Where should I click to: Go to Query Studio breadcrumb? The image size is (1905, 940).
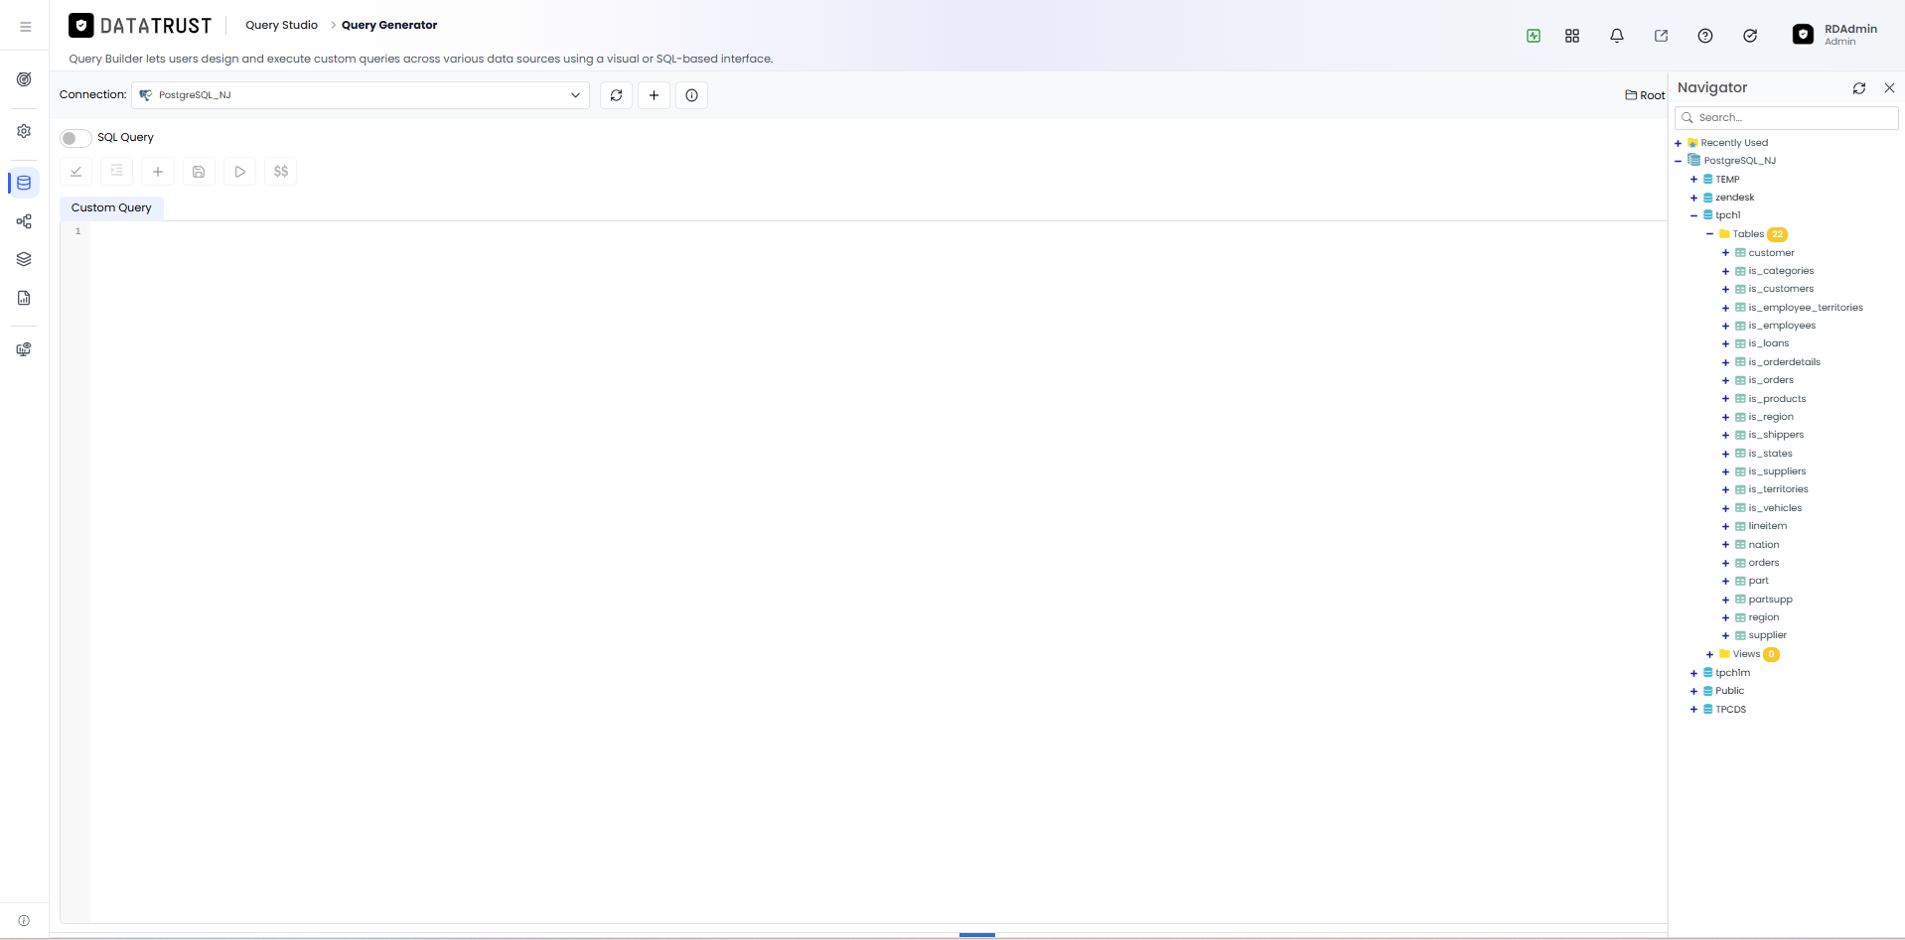click(x=282, y=25)
